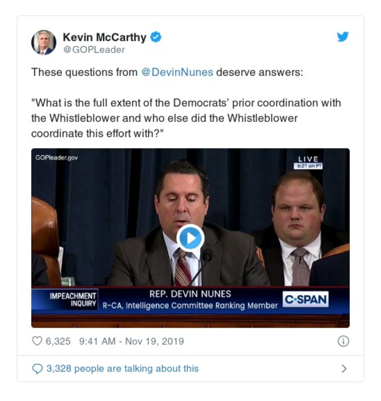This screenshot has width=381, height=401.
Task: Click the Impeachment Inquiry banner label
Action: tap(73, 299)
